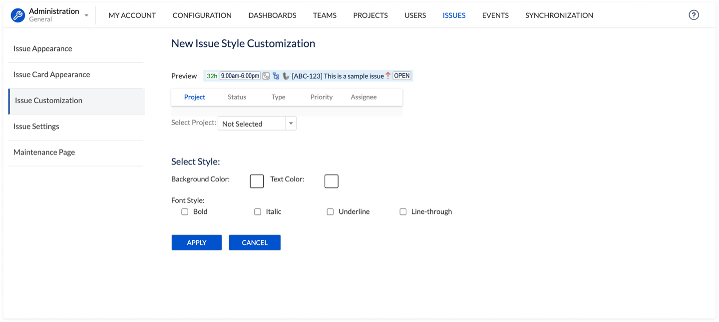The width and height of the screenshot is (719, 322).
Task: Check the Line-through option
Action: click(x=403, y=212)
